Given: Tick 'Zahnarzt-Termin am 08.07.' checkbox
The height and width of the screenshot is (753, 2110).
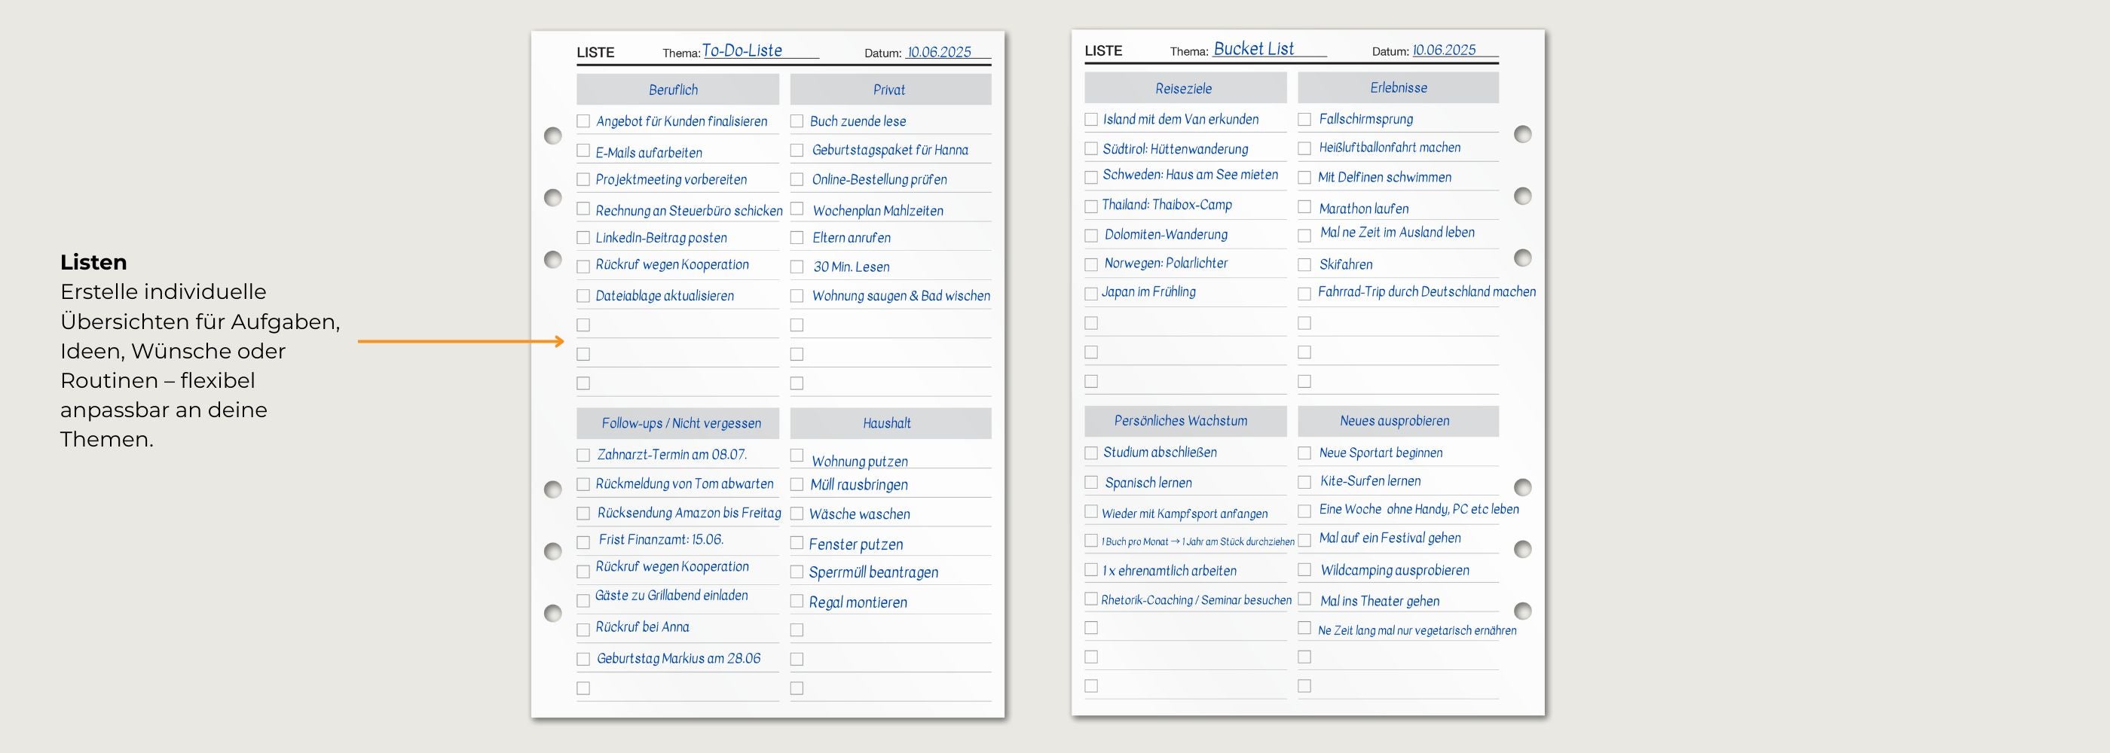Looking at the screenshot, I should [x=583, y=455].
